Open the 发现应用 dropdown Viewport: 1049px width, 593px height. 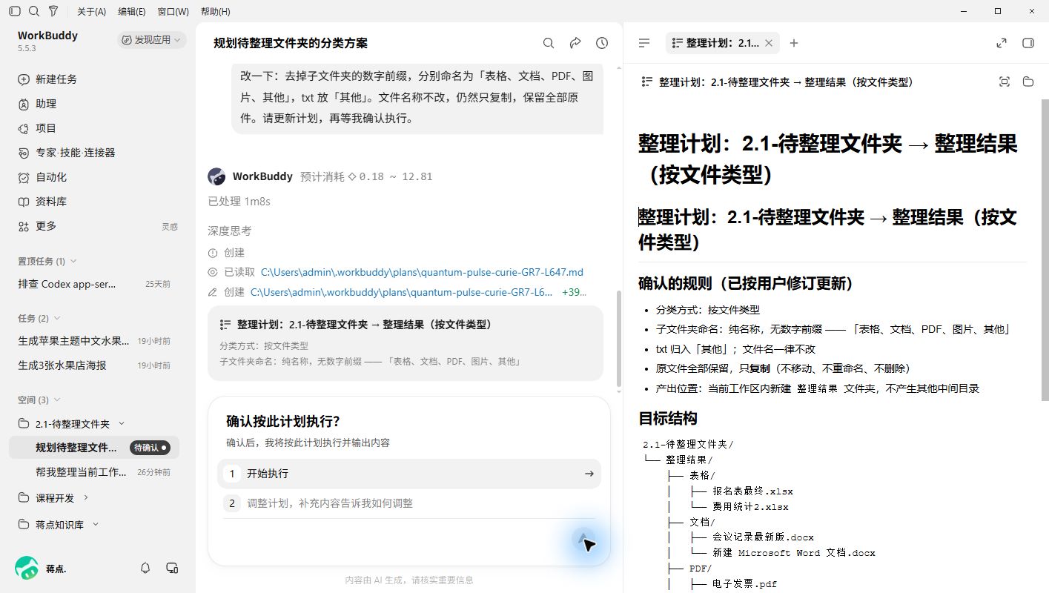(151, 40)
